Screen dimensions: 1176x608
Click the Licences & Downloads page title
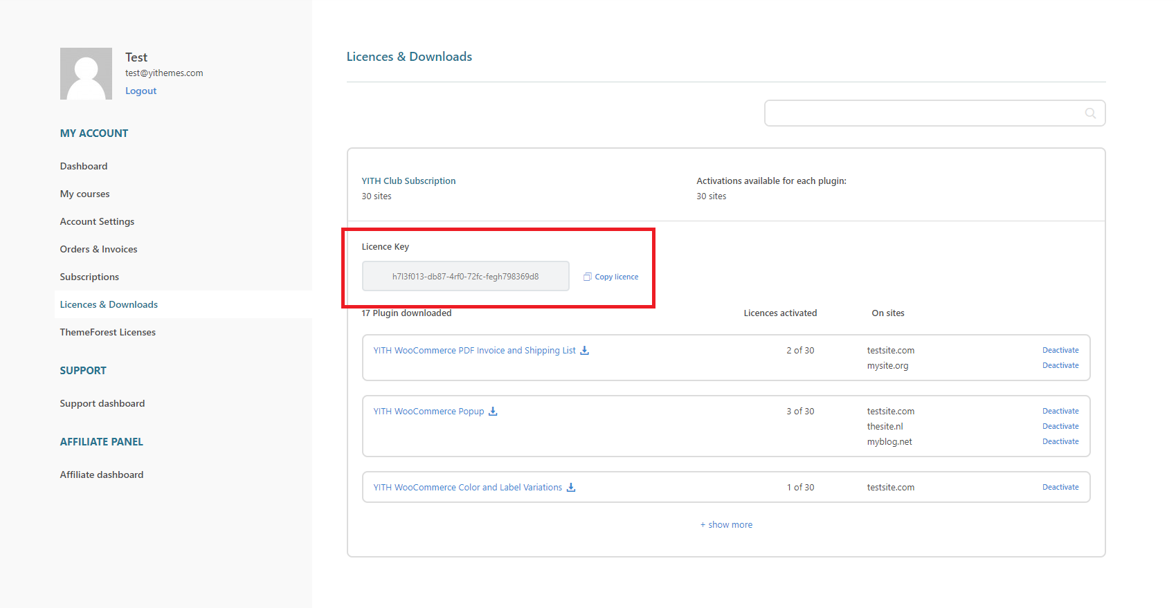pyautogui.click(x=409, y=57)
